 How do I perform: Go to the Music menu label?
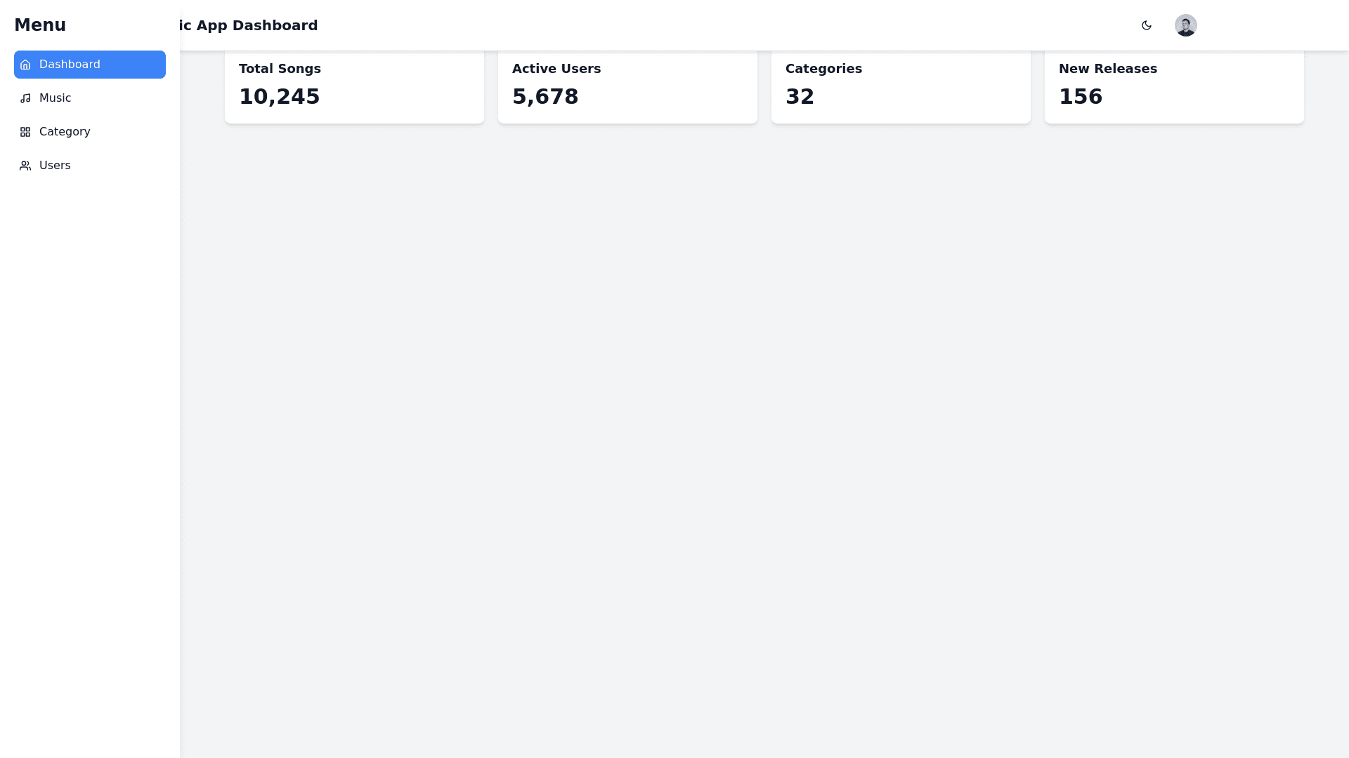click(x=55, y=98)
